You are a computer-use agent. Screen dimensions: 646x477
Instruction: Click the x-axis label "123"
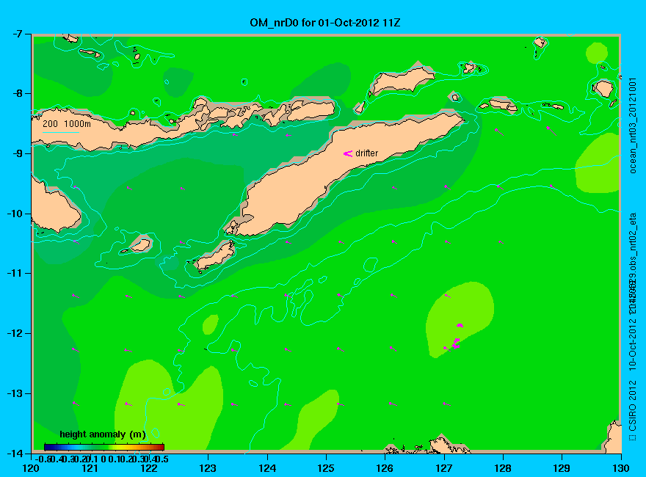click(208, 468)
